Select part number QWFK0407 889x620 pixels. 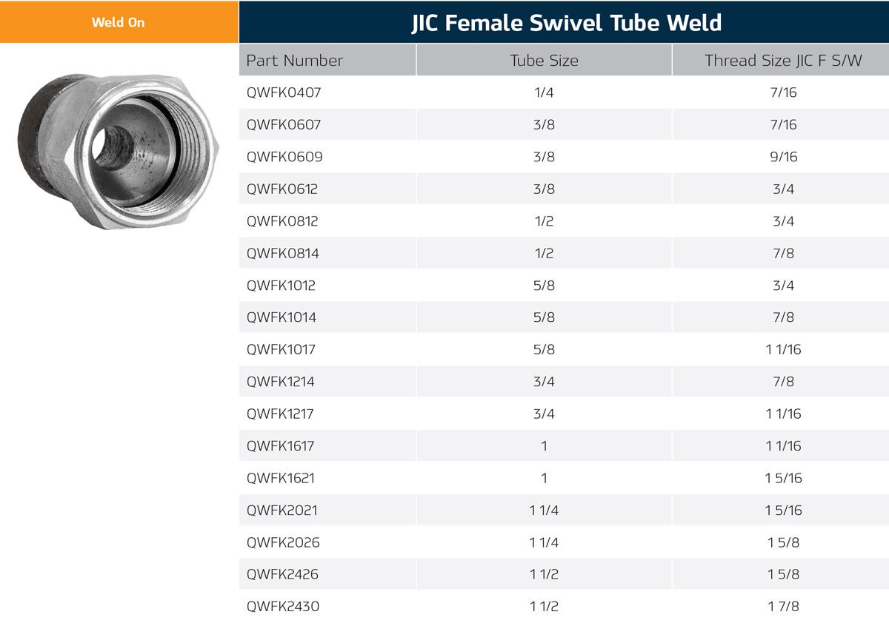coord(284,93)
